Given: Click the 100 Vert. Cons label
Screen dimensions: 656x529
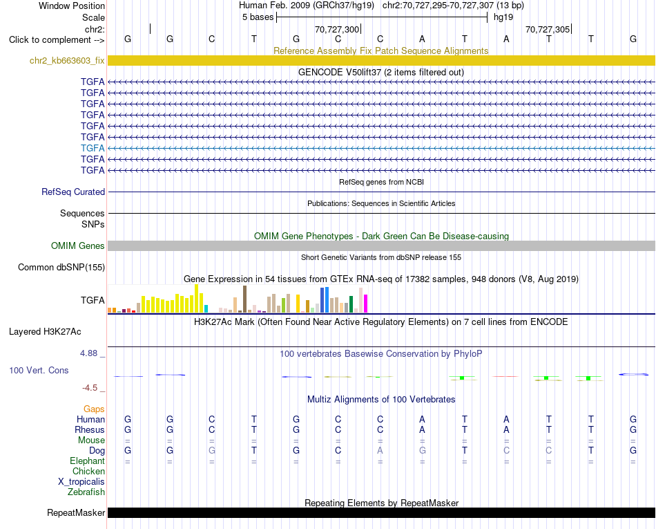Looking at the screenshot, I should pyautogui.click(x=39, y=370).
